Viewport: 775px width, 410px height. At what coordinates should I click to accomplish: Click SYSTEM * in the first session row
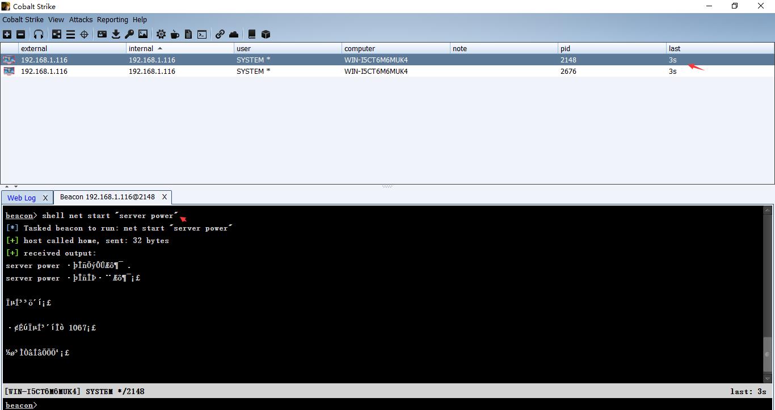253,60
